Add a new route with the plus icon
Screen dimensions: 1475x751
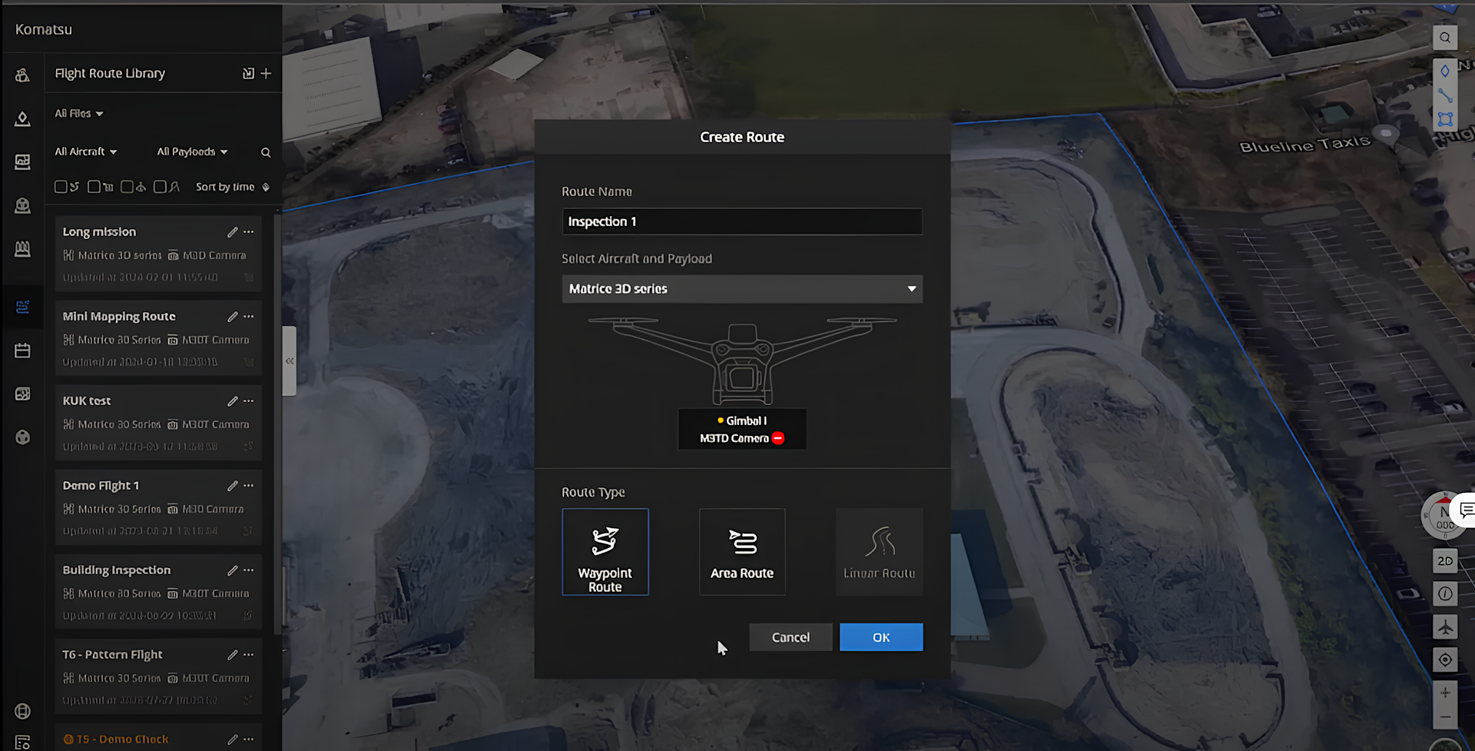tap(266, 74)
